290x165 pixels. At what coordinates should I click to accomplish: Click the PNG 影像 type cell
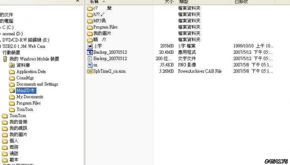[187, 65]
